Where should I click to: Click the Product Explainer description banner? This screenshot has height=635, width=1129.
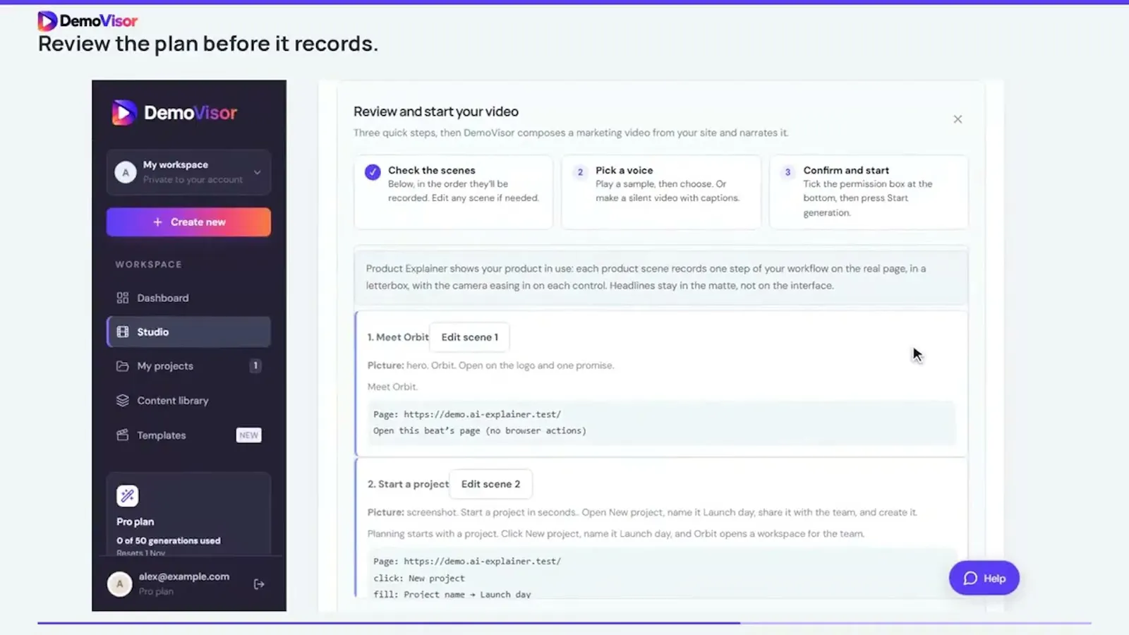(x=661, y=277)
